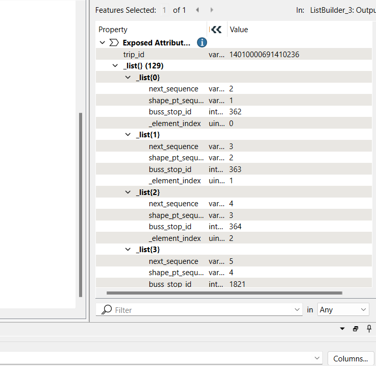376x366 pixels.
Task: Open the Filter history dropdown arrow
Action: coord(297,310)
